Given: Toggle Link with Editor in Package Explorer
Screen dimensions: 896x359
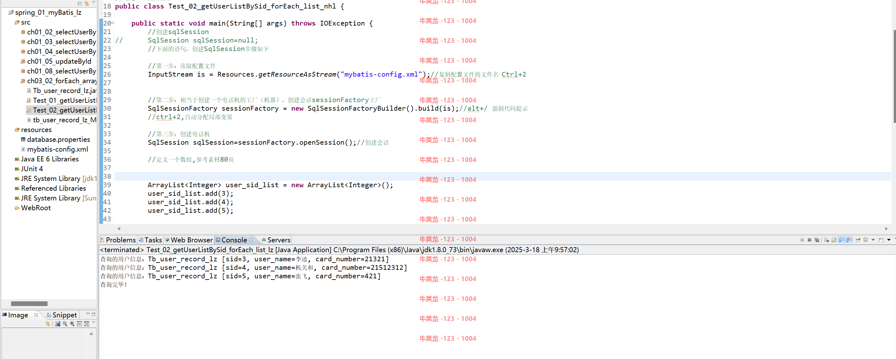Looking at the screenshot, I should tap(87, 3).
